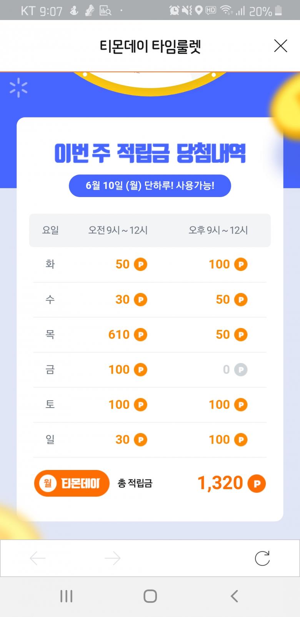300x617 pixels.
Task: Tap the 이번 주 적립금 당첨내역 title
Action: click(x=150, y=153)
